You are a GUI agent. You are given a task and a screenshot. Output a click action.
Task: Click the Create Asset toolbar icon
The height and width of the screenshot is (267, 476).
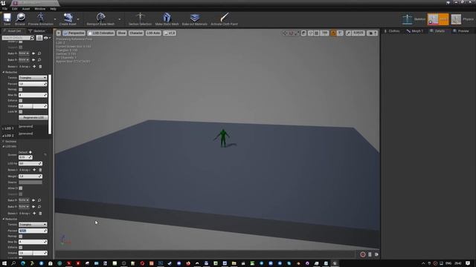coord(68,18)
